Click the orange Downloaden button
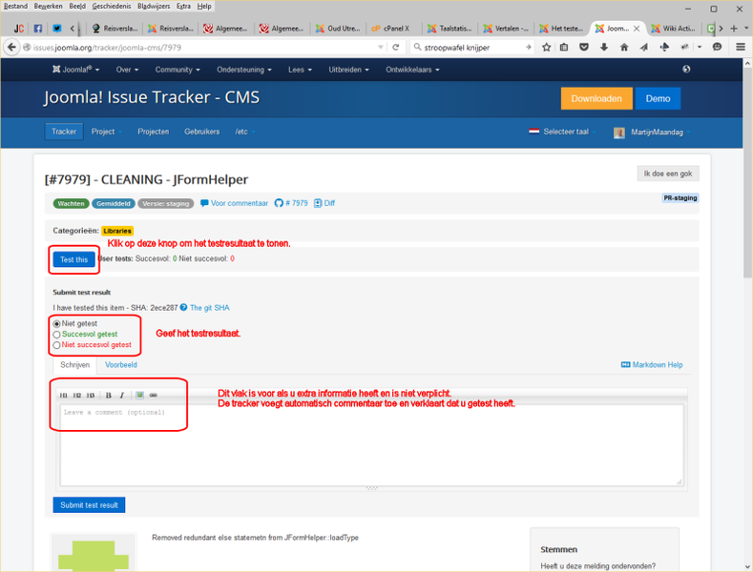This screenshot has width=753, height=572. pyautogui.click(x=596, y=98)
